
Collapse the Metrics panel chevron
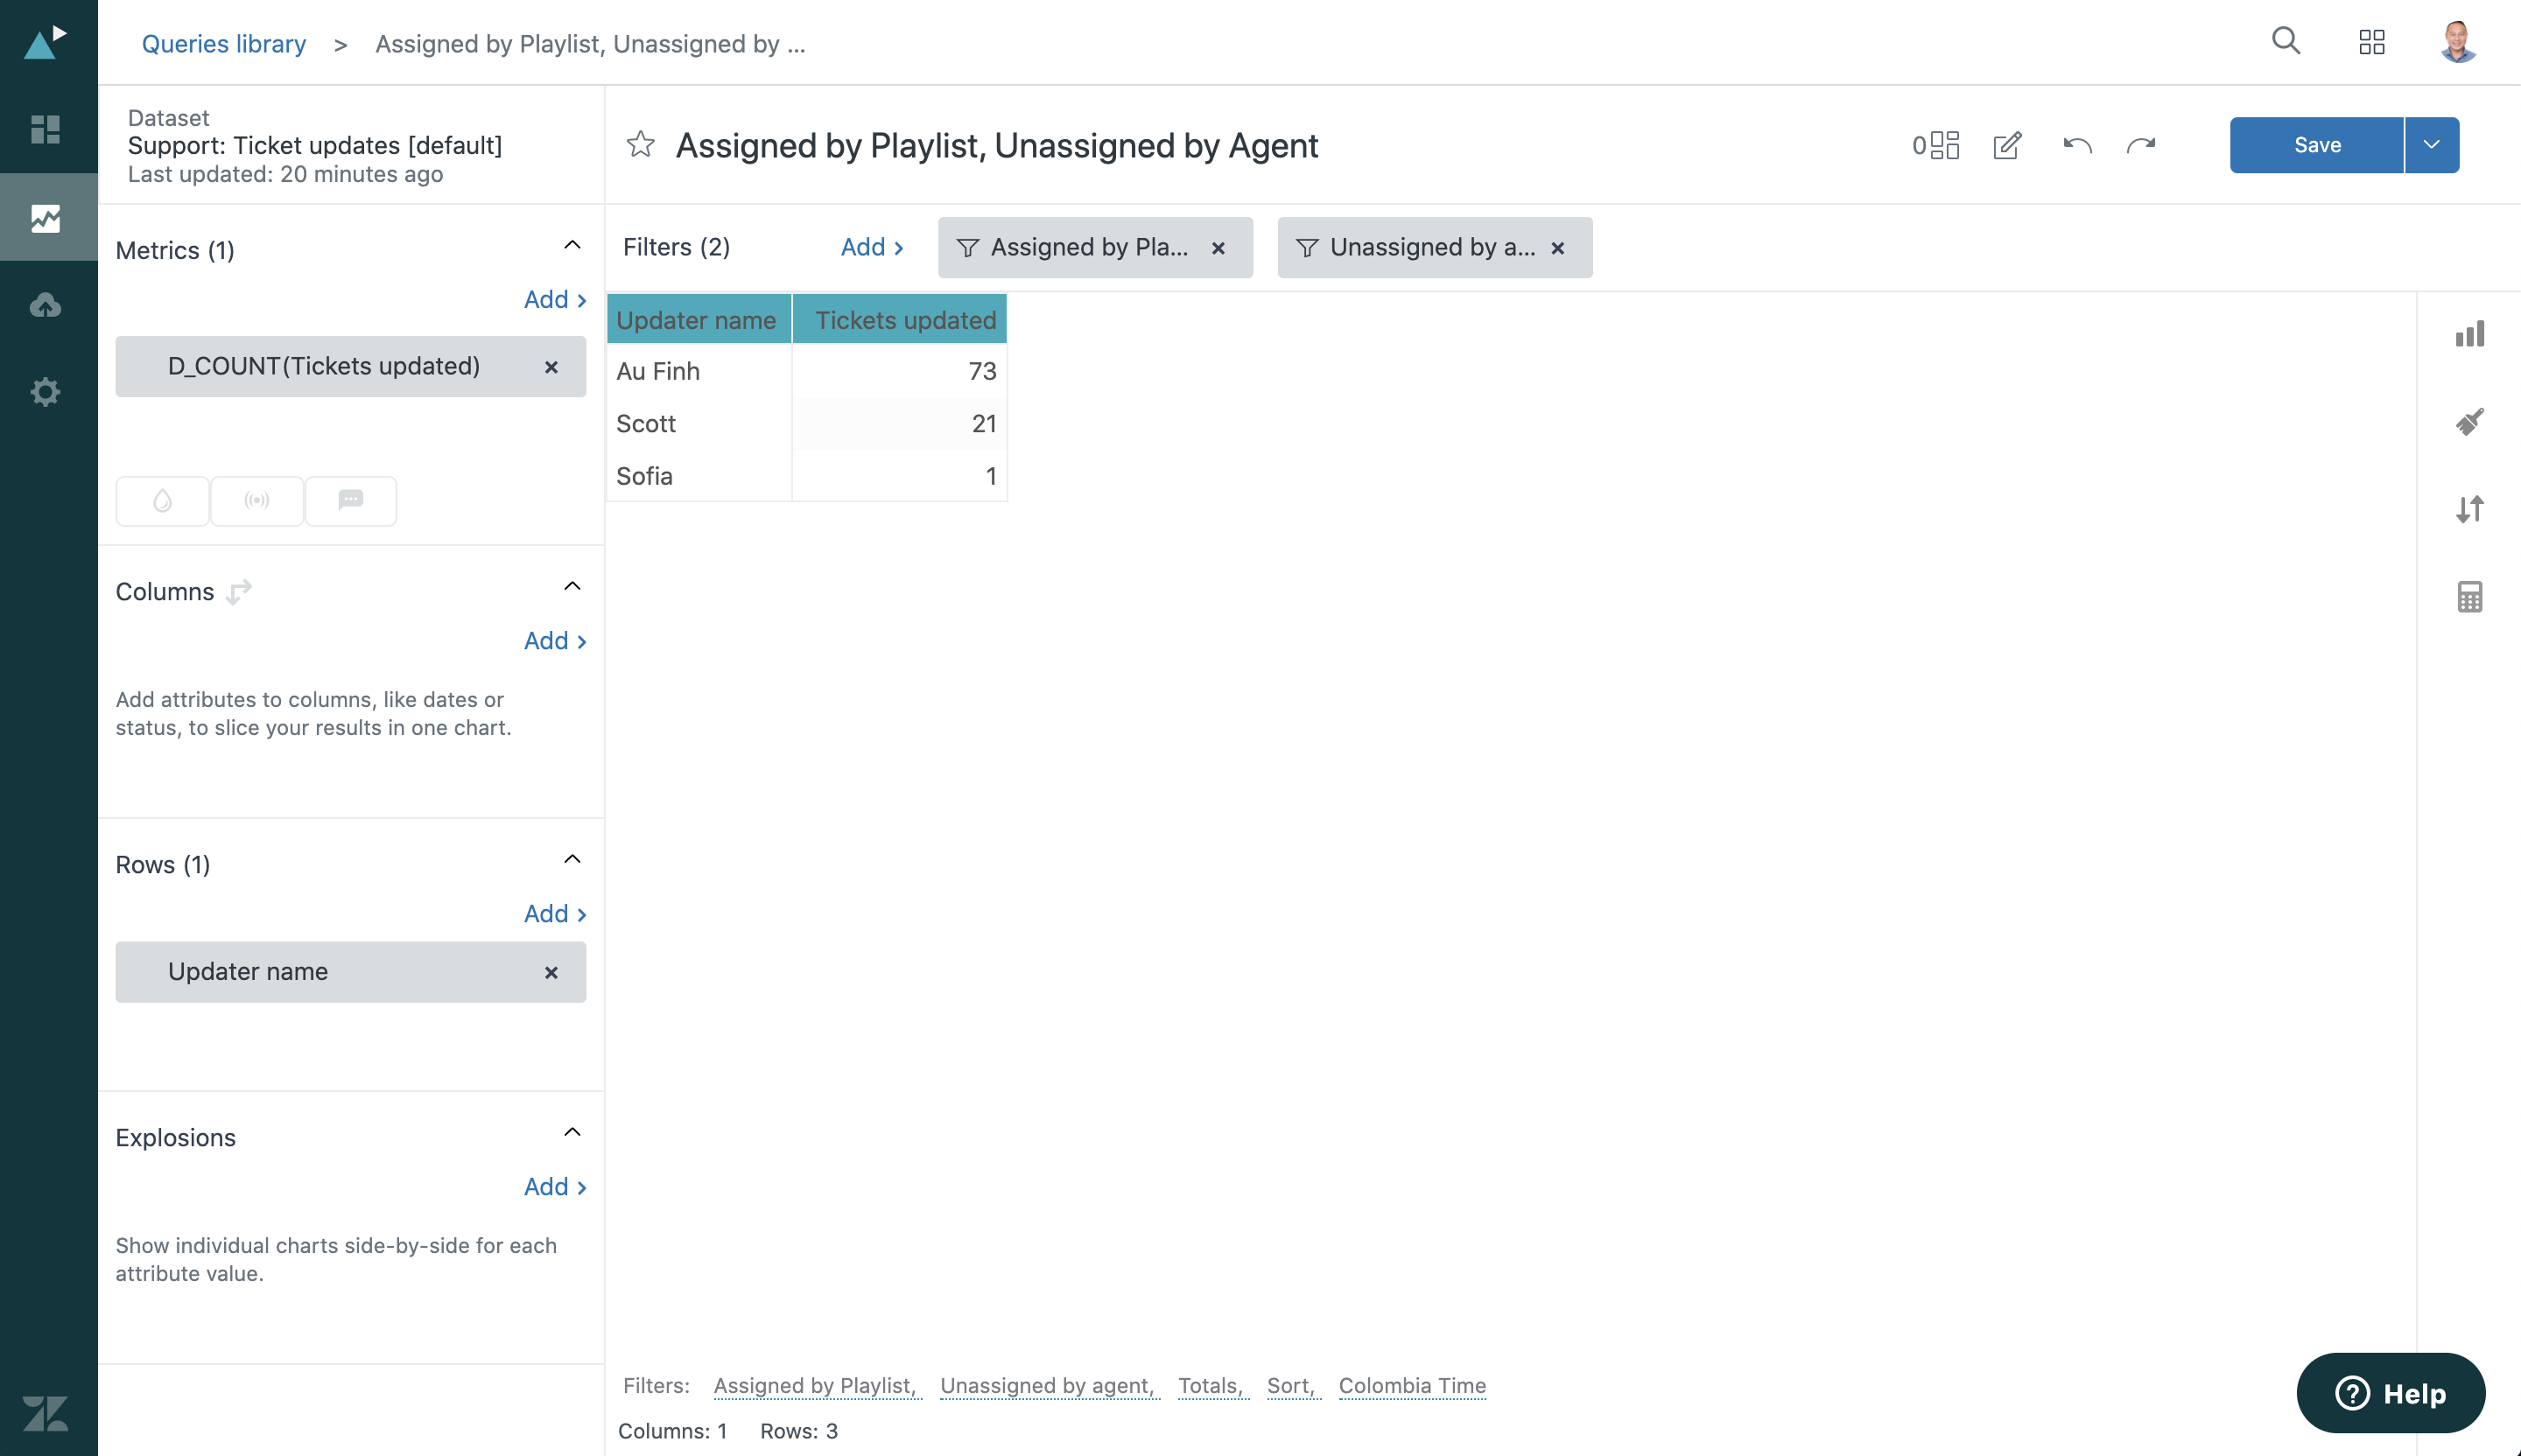pyautogui.click(x=572, y=245)
